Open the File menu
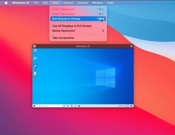The height and width of the screenshot is (135, 175). pyautogui.click(x=36, y=3)
